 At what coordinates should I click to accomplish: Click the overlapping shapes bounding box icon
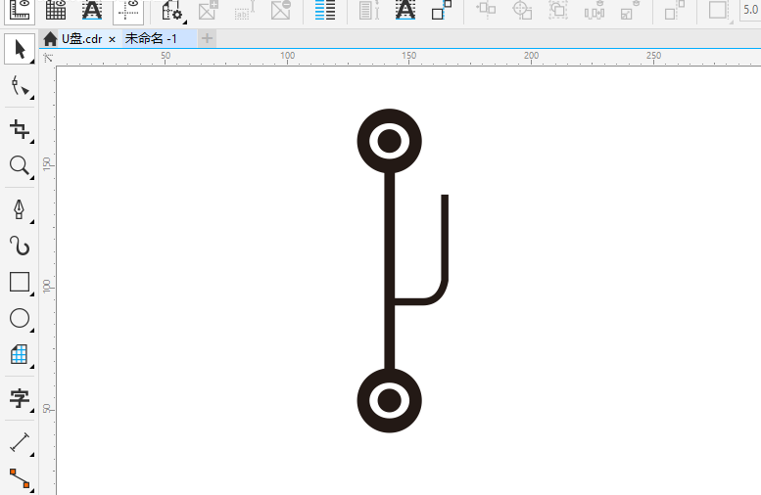click(558, 10)
